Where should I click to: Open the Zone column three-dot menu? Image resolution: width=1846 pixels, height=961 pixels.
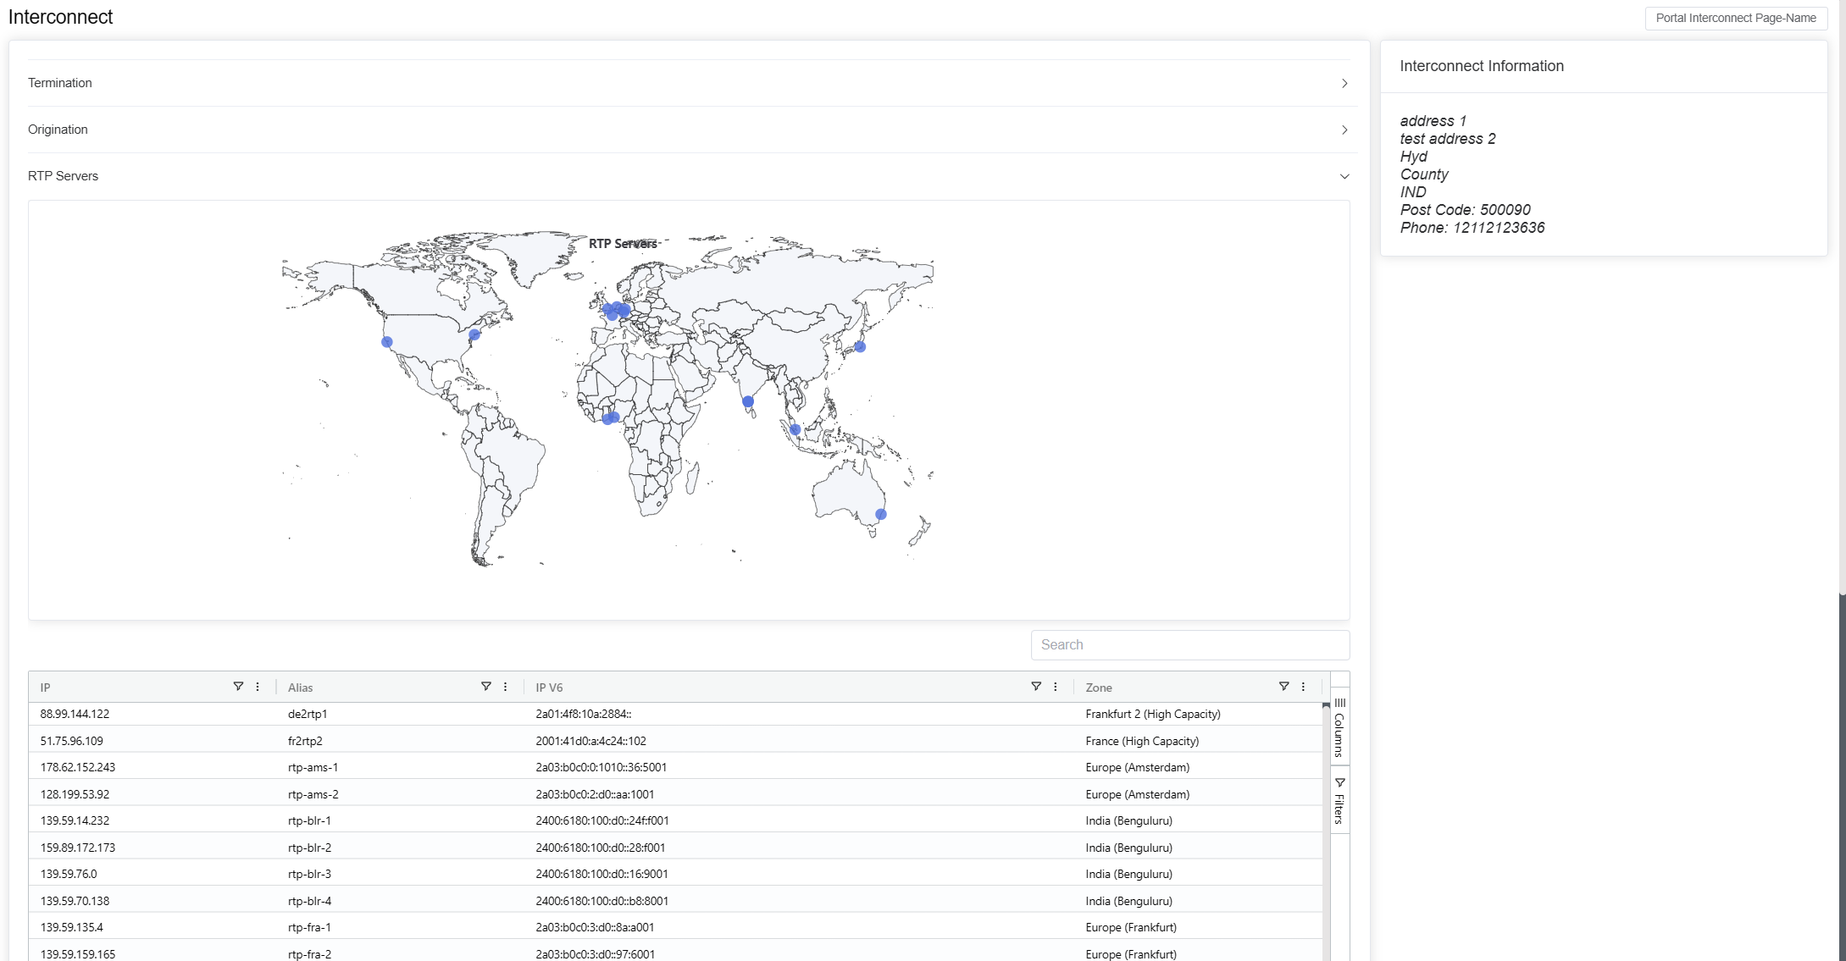(x=1304, y=687)
